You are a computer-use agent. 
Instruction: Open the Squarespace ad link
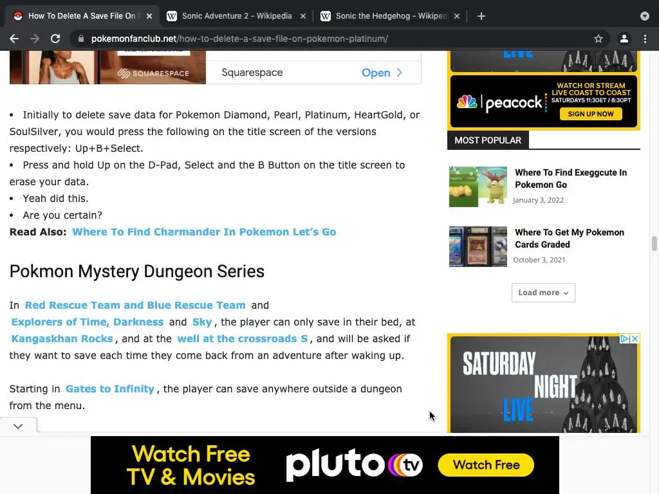pos(382,73)
